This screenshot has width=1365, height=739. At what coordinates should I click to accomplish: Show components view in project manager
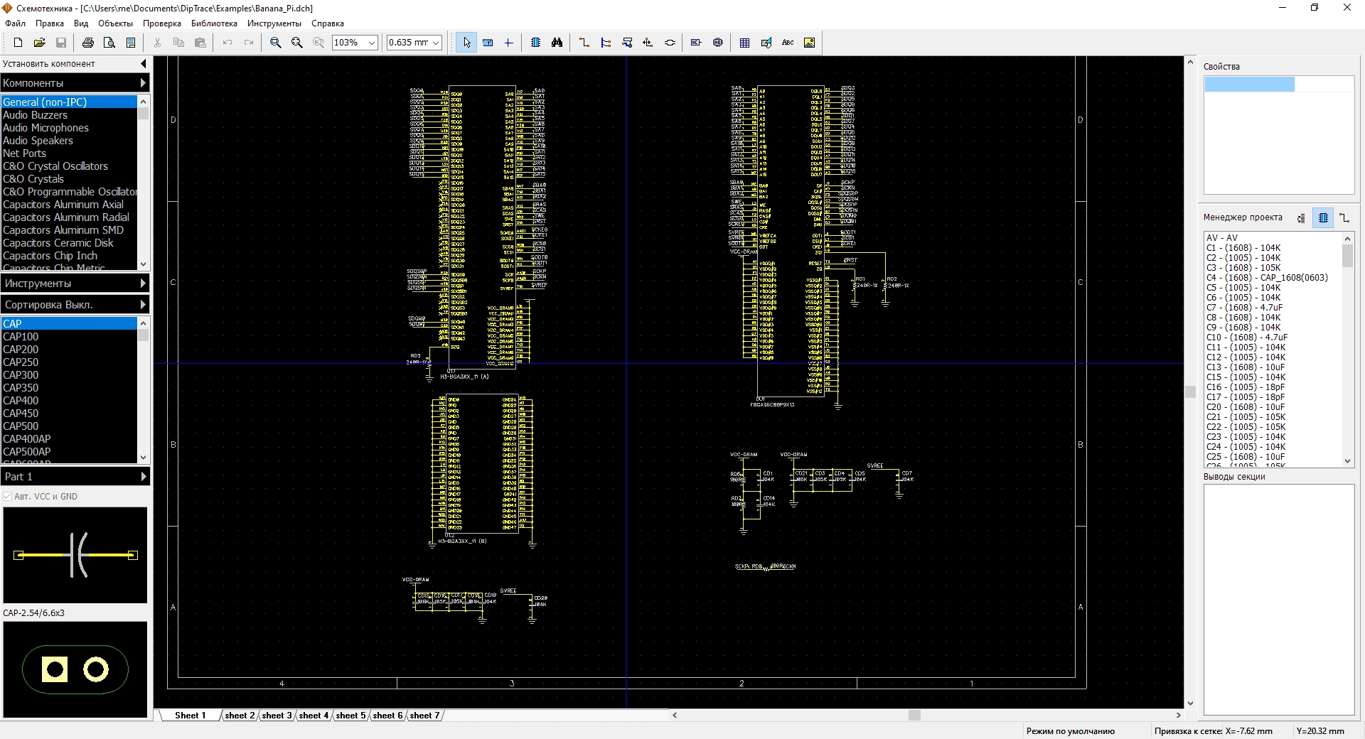click(x=1323, y=218)
